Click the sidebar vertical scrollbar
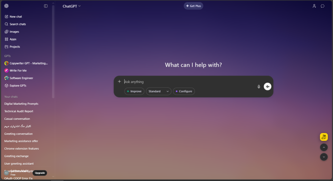The image size is (333, 181). (53, 52)
